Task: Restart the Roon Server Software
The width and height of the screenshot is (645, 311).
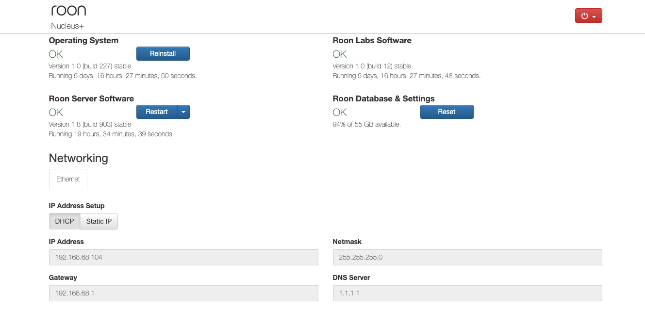Action: click(x=157, y=112)
